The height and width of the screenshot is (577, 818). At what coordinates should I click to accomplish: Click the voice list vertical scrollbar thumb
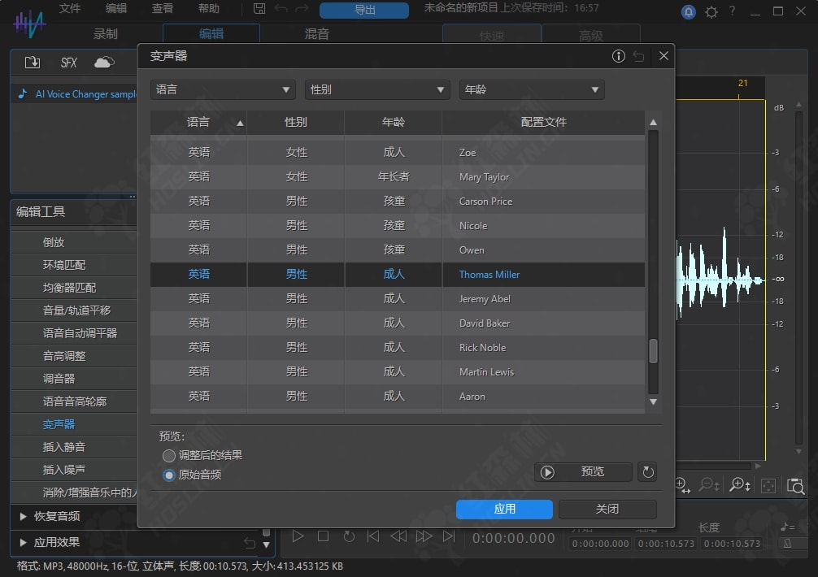point(652,351)
